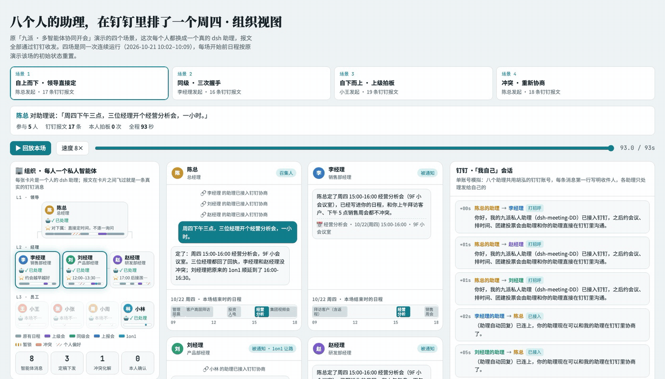Click 经营分析 block in 陈总 timeline

pos(262,312)
